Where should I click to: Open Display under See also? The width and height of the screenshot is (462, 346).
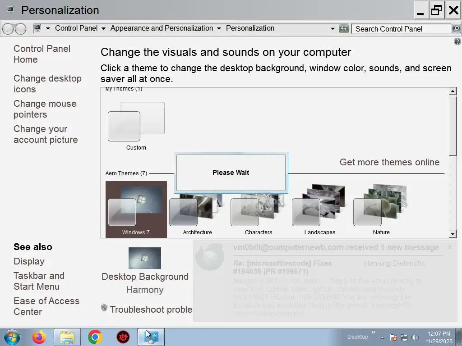click(29, 261)
